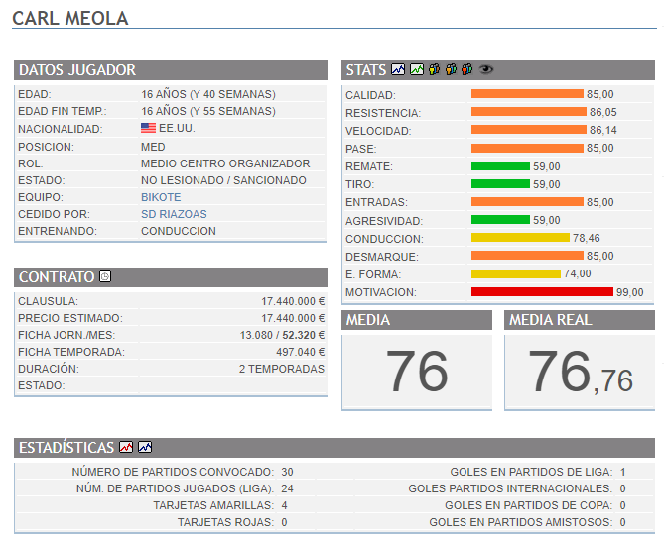
Task: Open the clock icon beside CONTRATO
Action: point(105,277)
